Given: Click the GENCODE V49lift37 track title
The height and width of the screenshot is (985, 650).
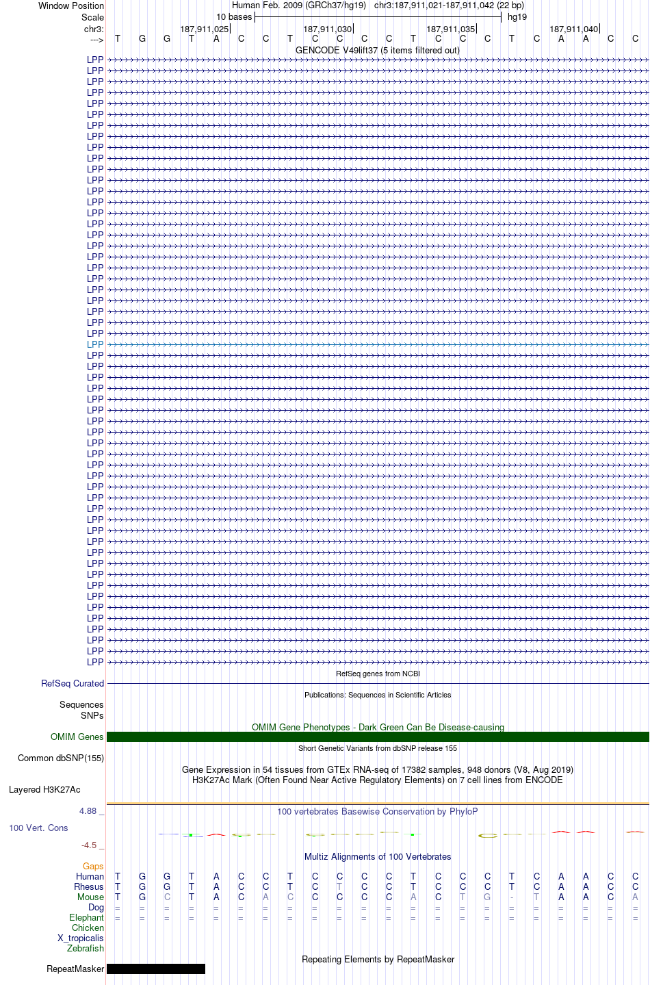Looking at the screenshot, I should pyautogui.click(x=378, y=50).
